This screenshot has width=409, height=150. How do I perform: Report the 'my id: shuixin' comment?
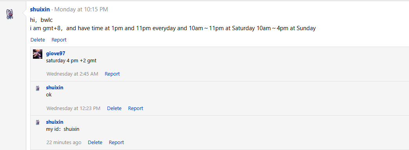pyautogui.click(x=116, y=143)
